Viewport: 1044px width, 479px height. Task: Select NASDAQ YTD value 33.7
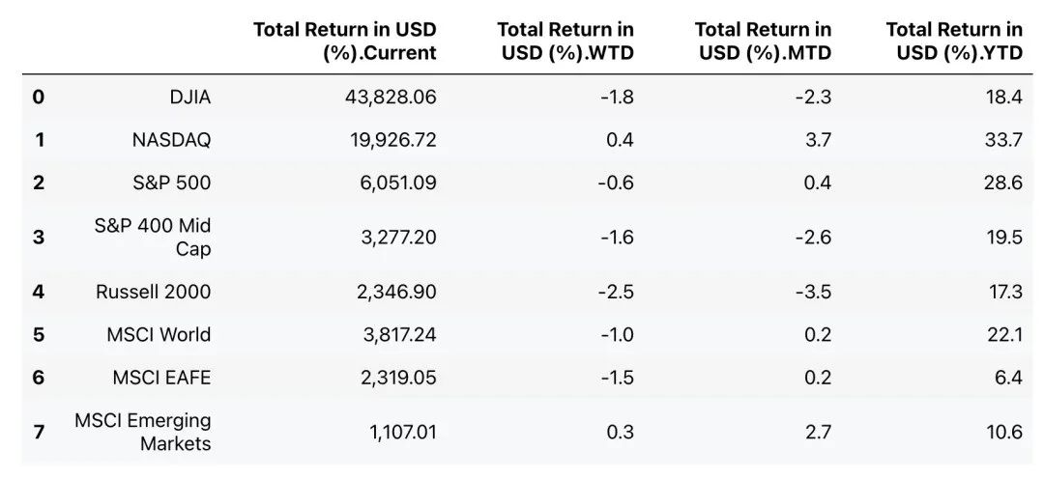click(x=1002, y=140)
